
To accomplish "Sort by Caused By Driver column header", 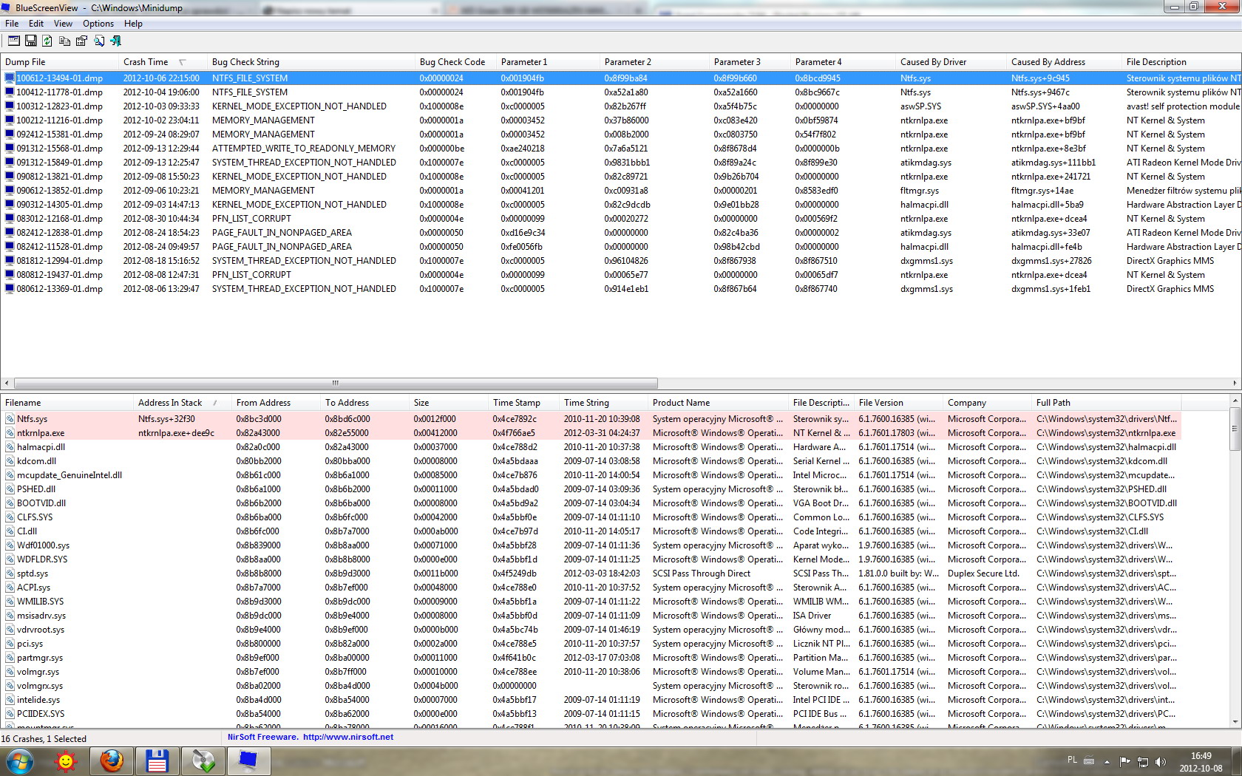I will [x=951, y=62].
